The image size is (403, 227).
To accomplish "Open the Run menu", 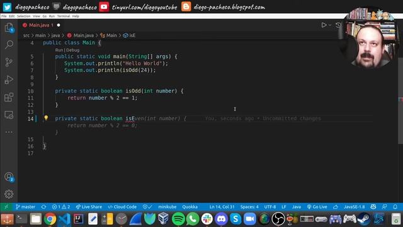I will tap(52, 16).
